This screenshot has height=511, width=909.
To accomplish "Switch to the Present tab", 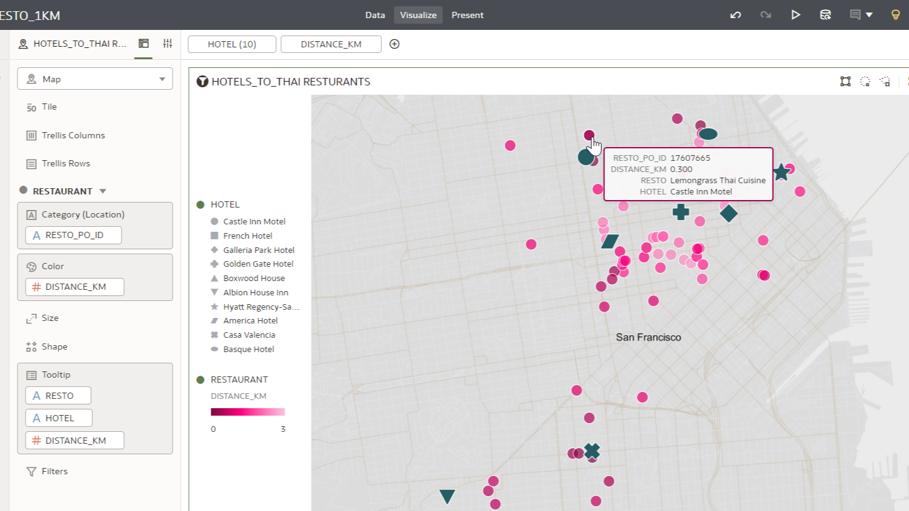I will tap(467, 14).
